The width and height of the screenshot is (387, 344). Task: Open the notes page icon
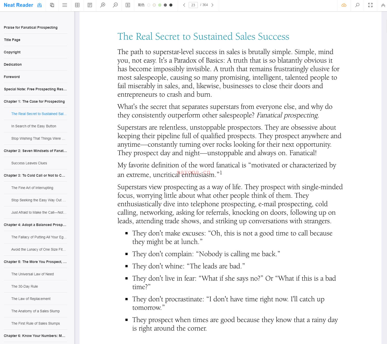click(x=90, y=5)
